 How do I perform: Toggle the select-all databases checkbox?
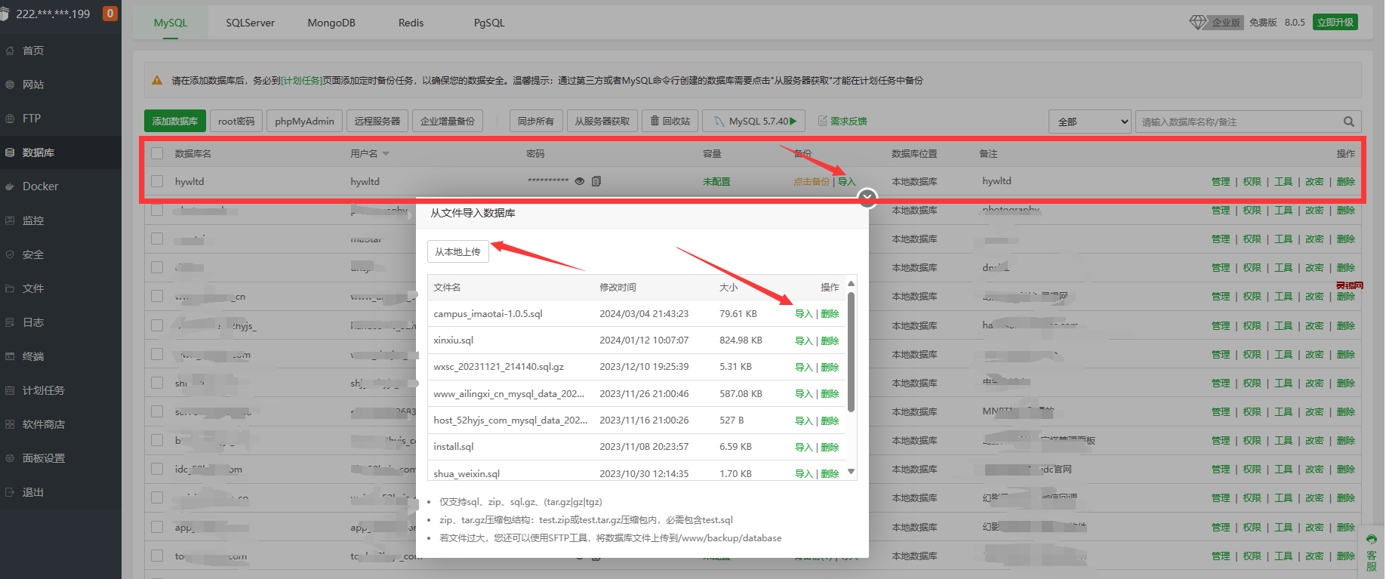[157, 153]
